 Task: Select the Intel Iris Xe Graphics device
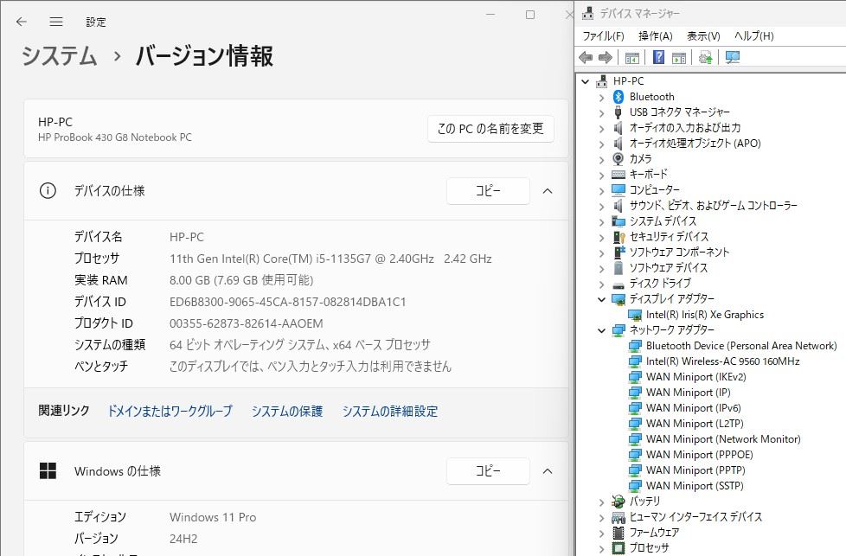(x=704, y=315)
